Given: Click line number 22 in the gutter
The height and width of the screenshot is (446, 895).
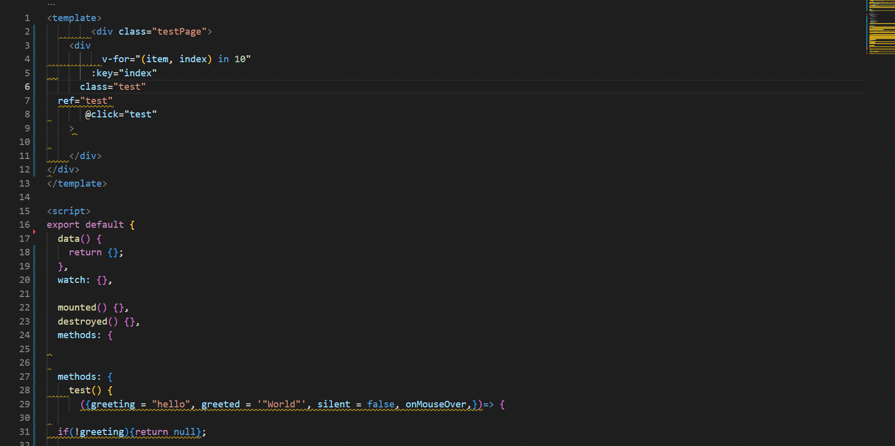Looking at the screenshot, I should point(25,308).
